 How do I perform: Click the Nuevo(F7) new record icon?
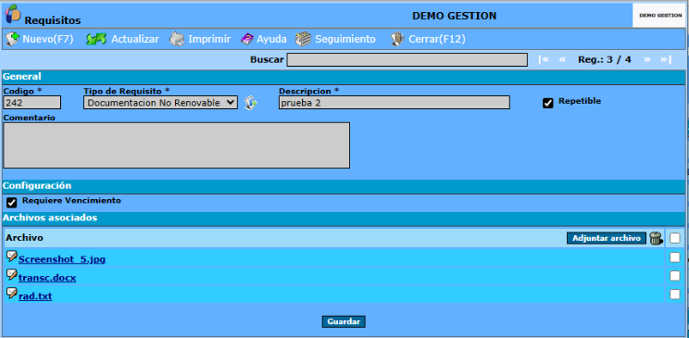point(12,39)
